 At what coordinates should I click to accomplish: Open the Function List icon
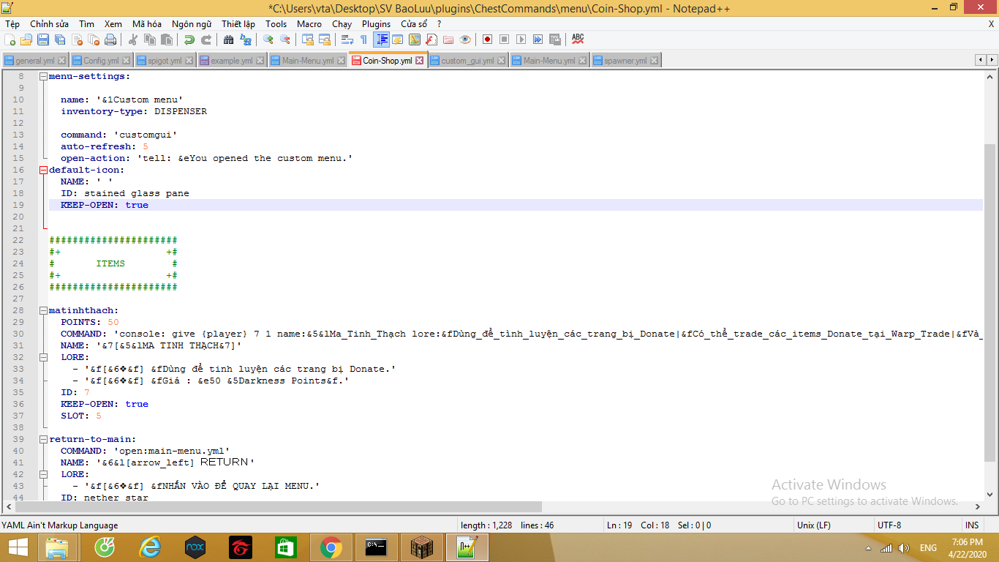431,40
